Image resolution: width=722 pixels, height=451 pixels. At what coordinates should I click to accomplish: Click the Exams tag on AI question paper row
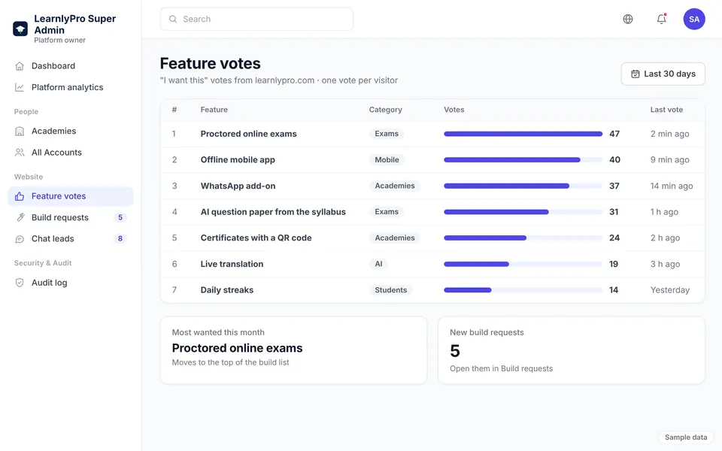point(387,212)
